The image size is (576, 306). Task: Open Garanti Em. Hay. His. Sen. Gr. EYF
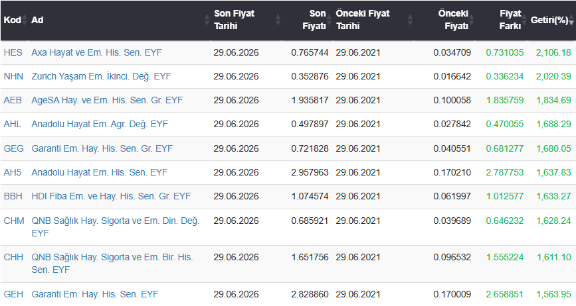pos(102,148)
